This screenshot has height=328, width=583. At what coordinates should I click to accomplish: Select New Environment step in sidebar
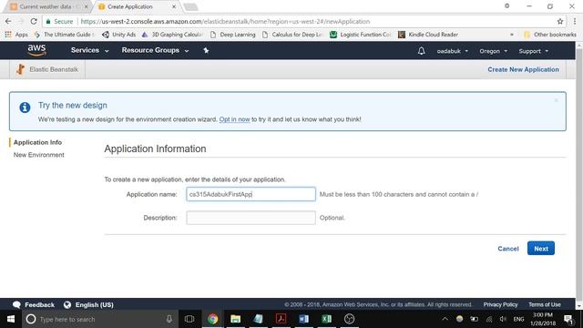[38, 155]
